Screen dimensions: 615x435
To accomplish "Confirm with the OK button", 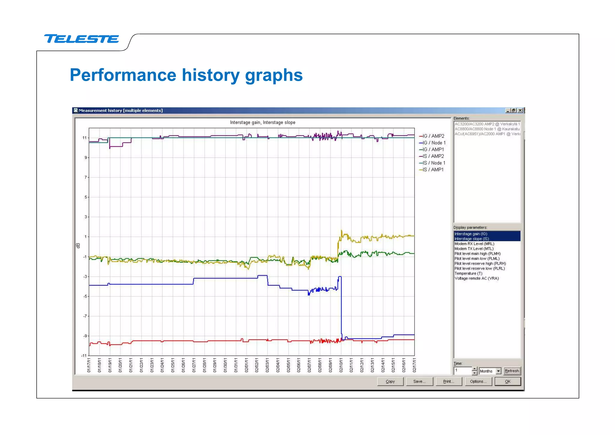I will pos(507,381).
